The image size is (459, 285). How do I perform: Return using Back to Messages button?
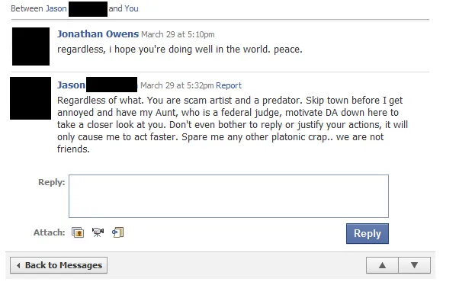(59, 265)
